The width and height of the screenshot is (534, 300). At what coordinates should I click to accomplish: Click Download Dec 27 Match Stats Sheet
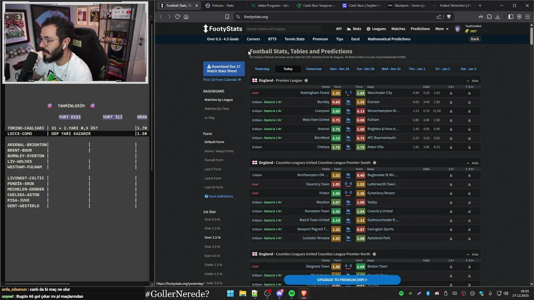(x=224, y=69)
